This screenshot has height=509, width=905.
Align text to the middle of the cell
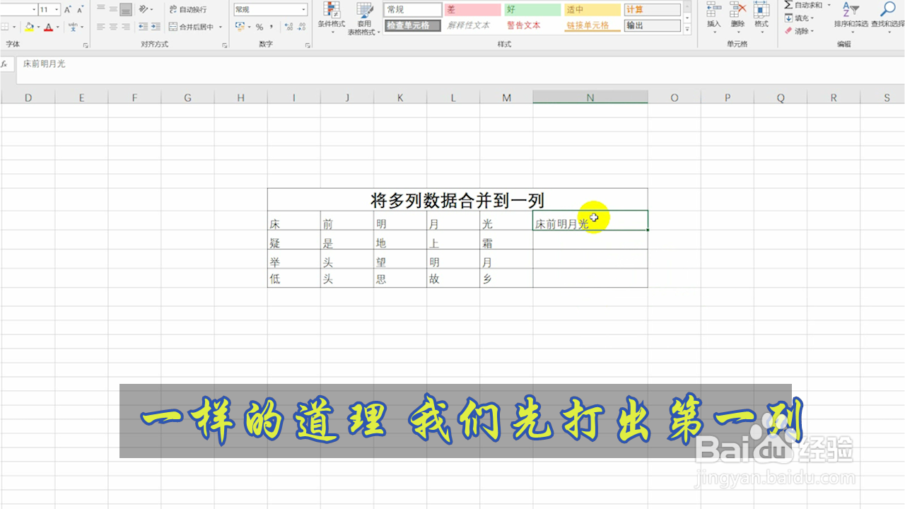point(113,9)
